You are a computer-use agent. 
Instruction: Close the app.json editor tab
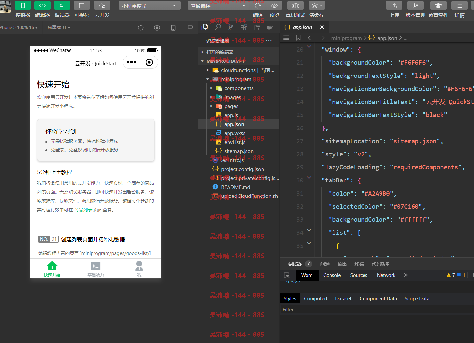[x=322, y=27]
